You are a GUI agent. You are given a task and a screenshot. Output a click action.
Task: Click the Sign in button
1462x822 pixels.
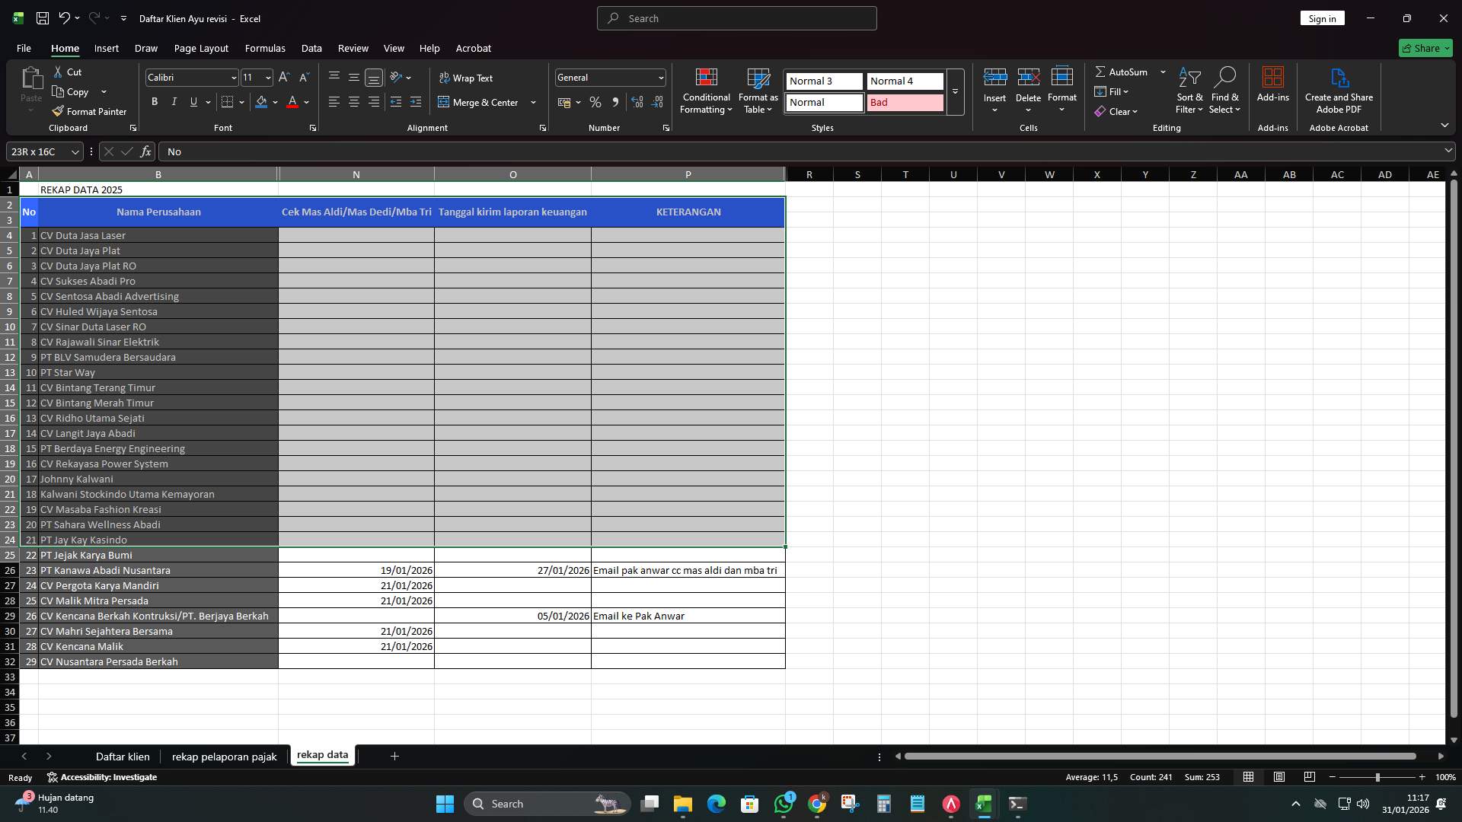click(1321, 18)
